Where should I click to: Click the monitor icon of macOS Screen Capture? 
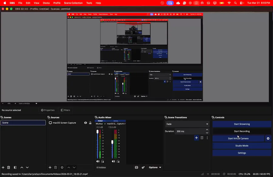50,123
